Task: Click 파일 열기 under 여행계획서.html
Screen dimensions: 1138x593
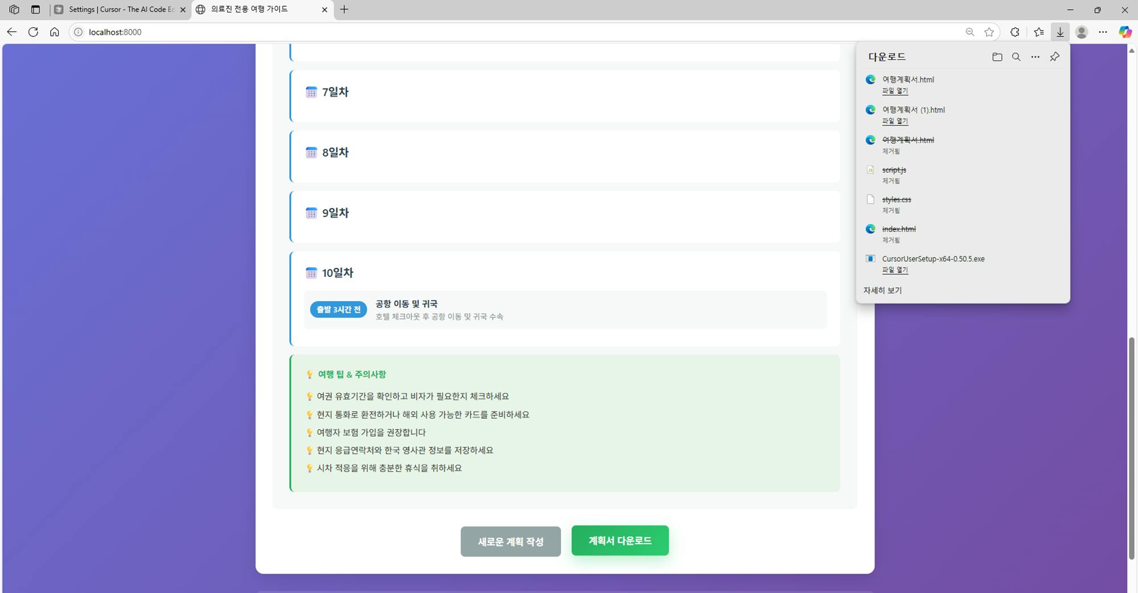Action: coord(895,91)
